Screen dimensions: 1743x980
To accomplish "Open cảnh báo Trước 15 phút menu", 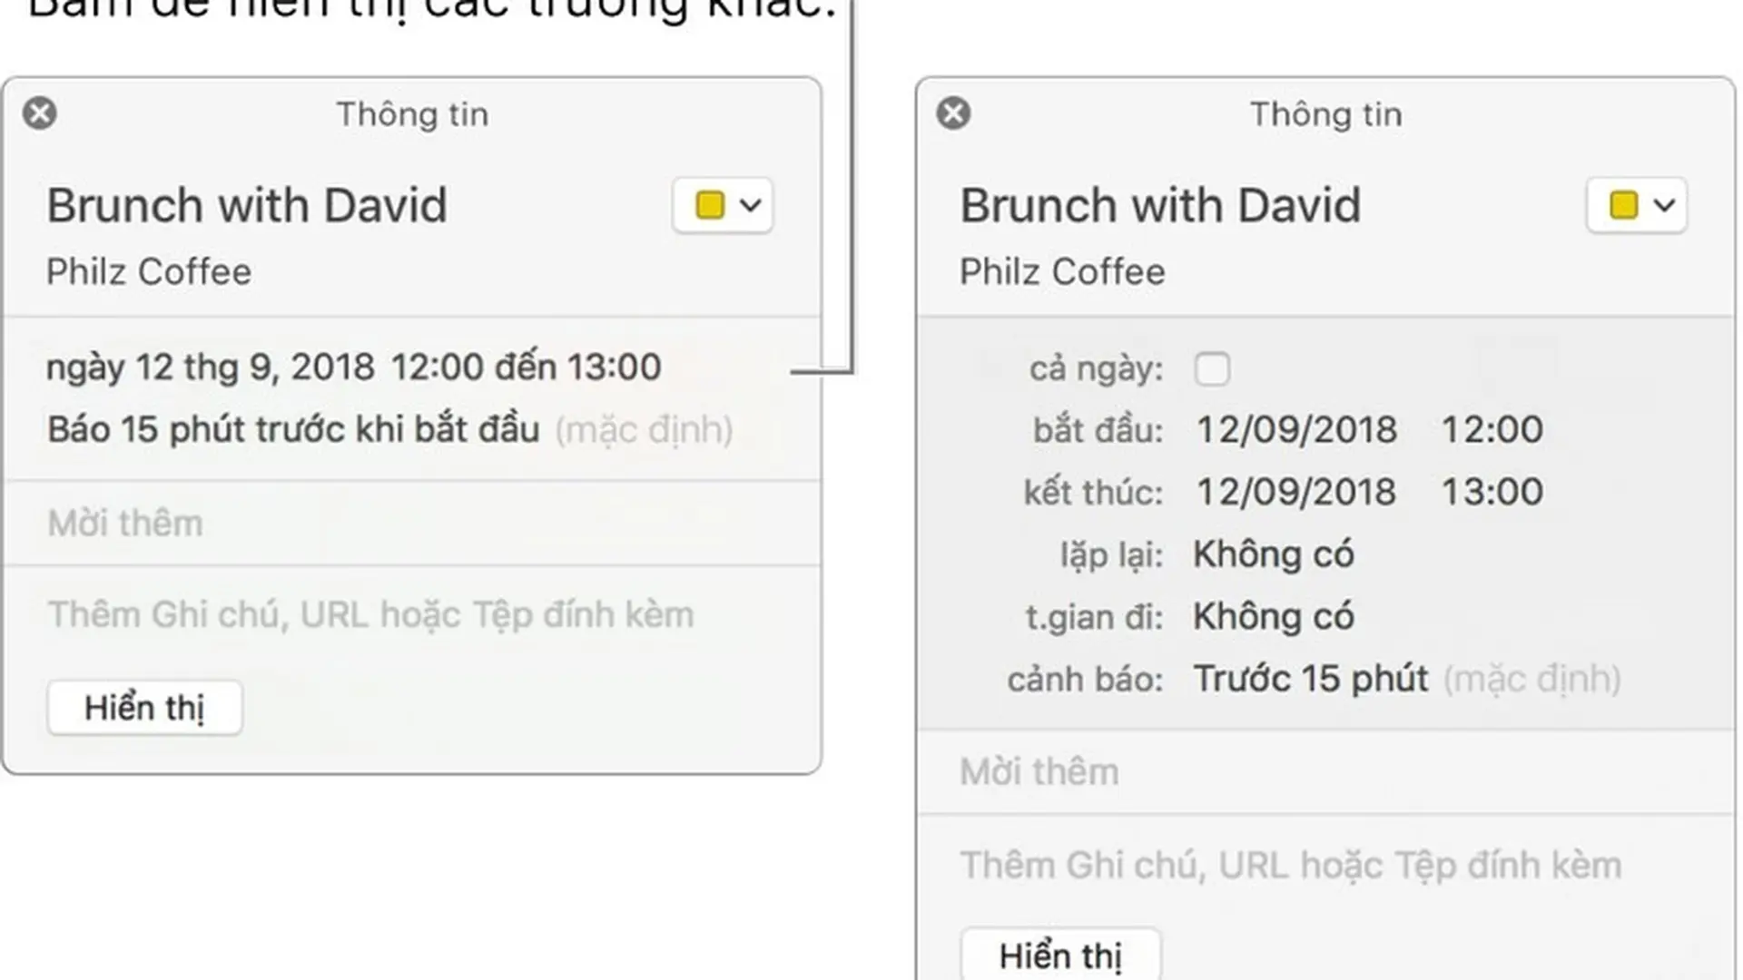I will point(1311,679).
